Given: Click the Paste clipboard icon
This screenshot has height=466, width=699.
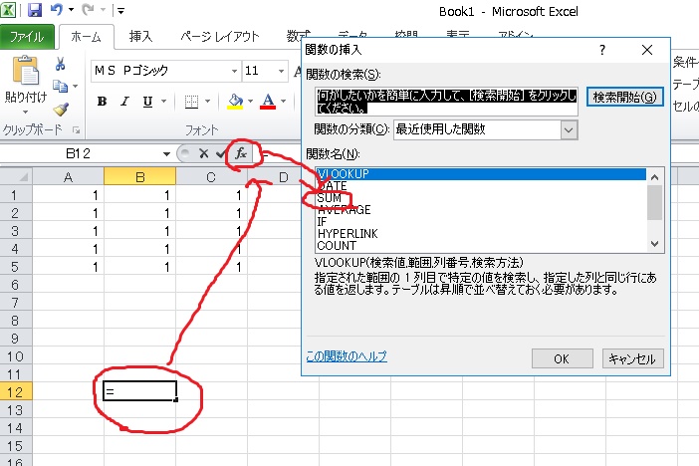Looking at the screenshot, I should [27, 73].
